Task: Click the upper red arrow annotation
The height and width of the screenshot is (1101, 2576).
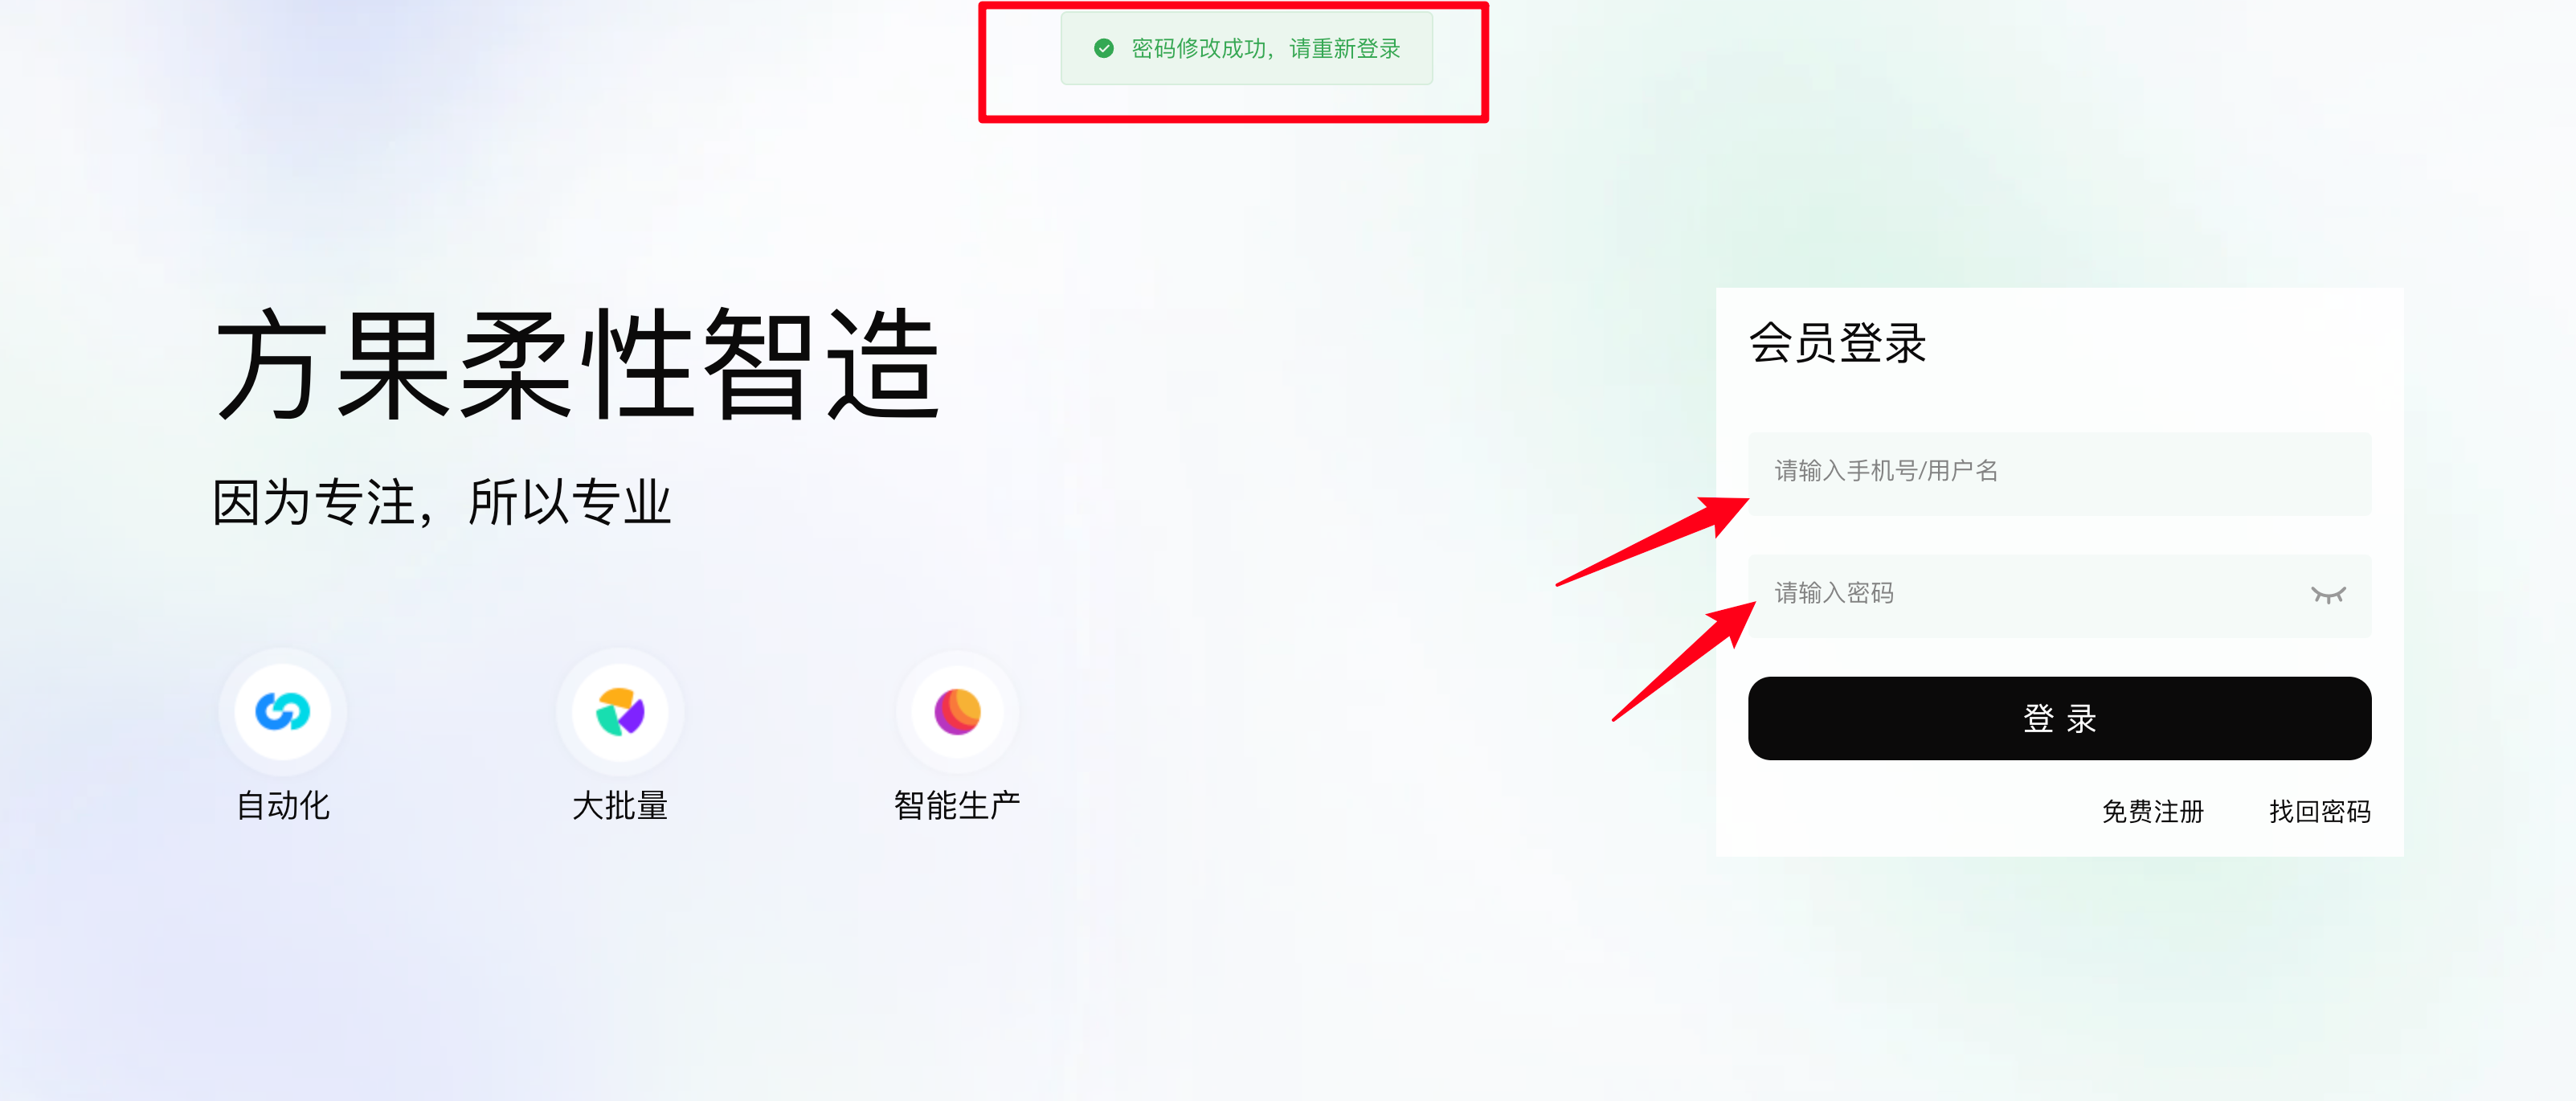Action: pos(1652,541)
